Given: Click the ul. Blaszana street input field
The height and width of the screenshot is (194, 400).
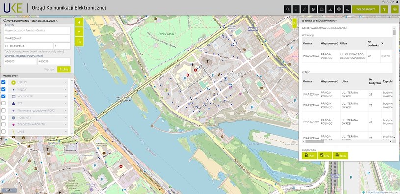Looking at the screenshot, I should pos(29,46).
